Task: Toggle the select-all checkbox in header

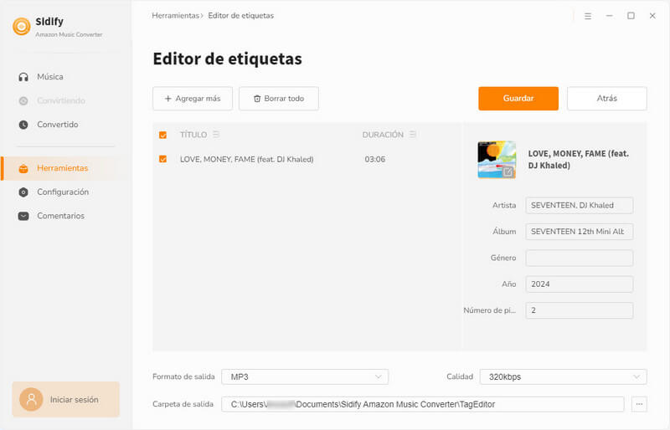Action: click(x=162, y=135)
